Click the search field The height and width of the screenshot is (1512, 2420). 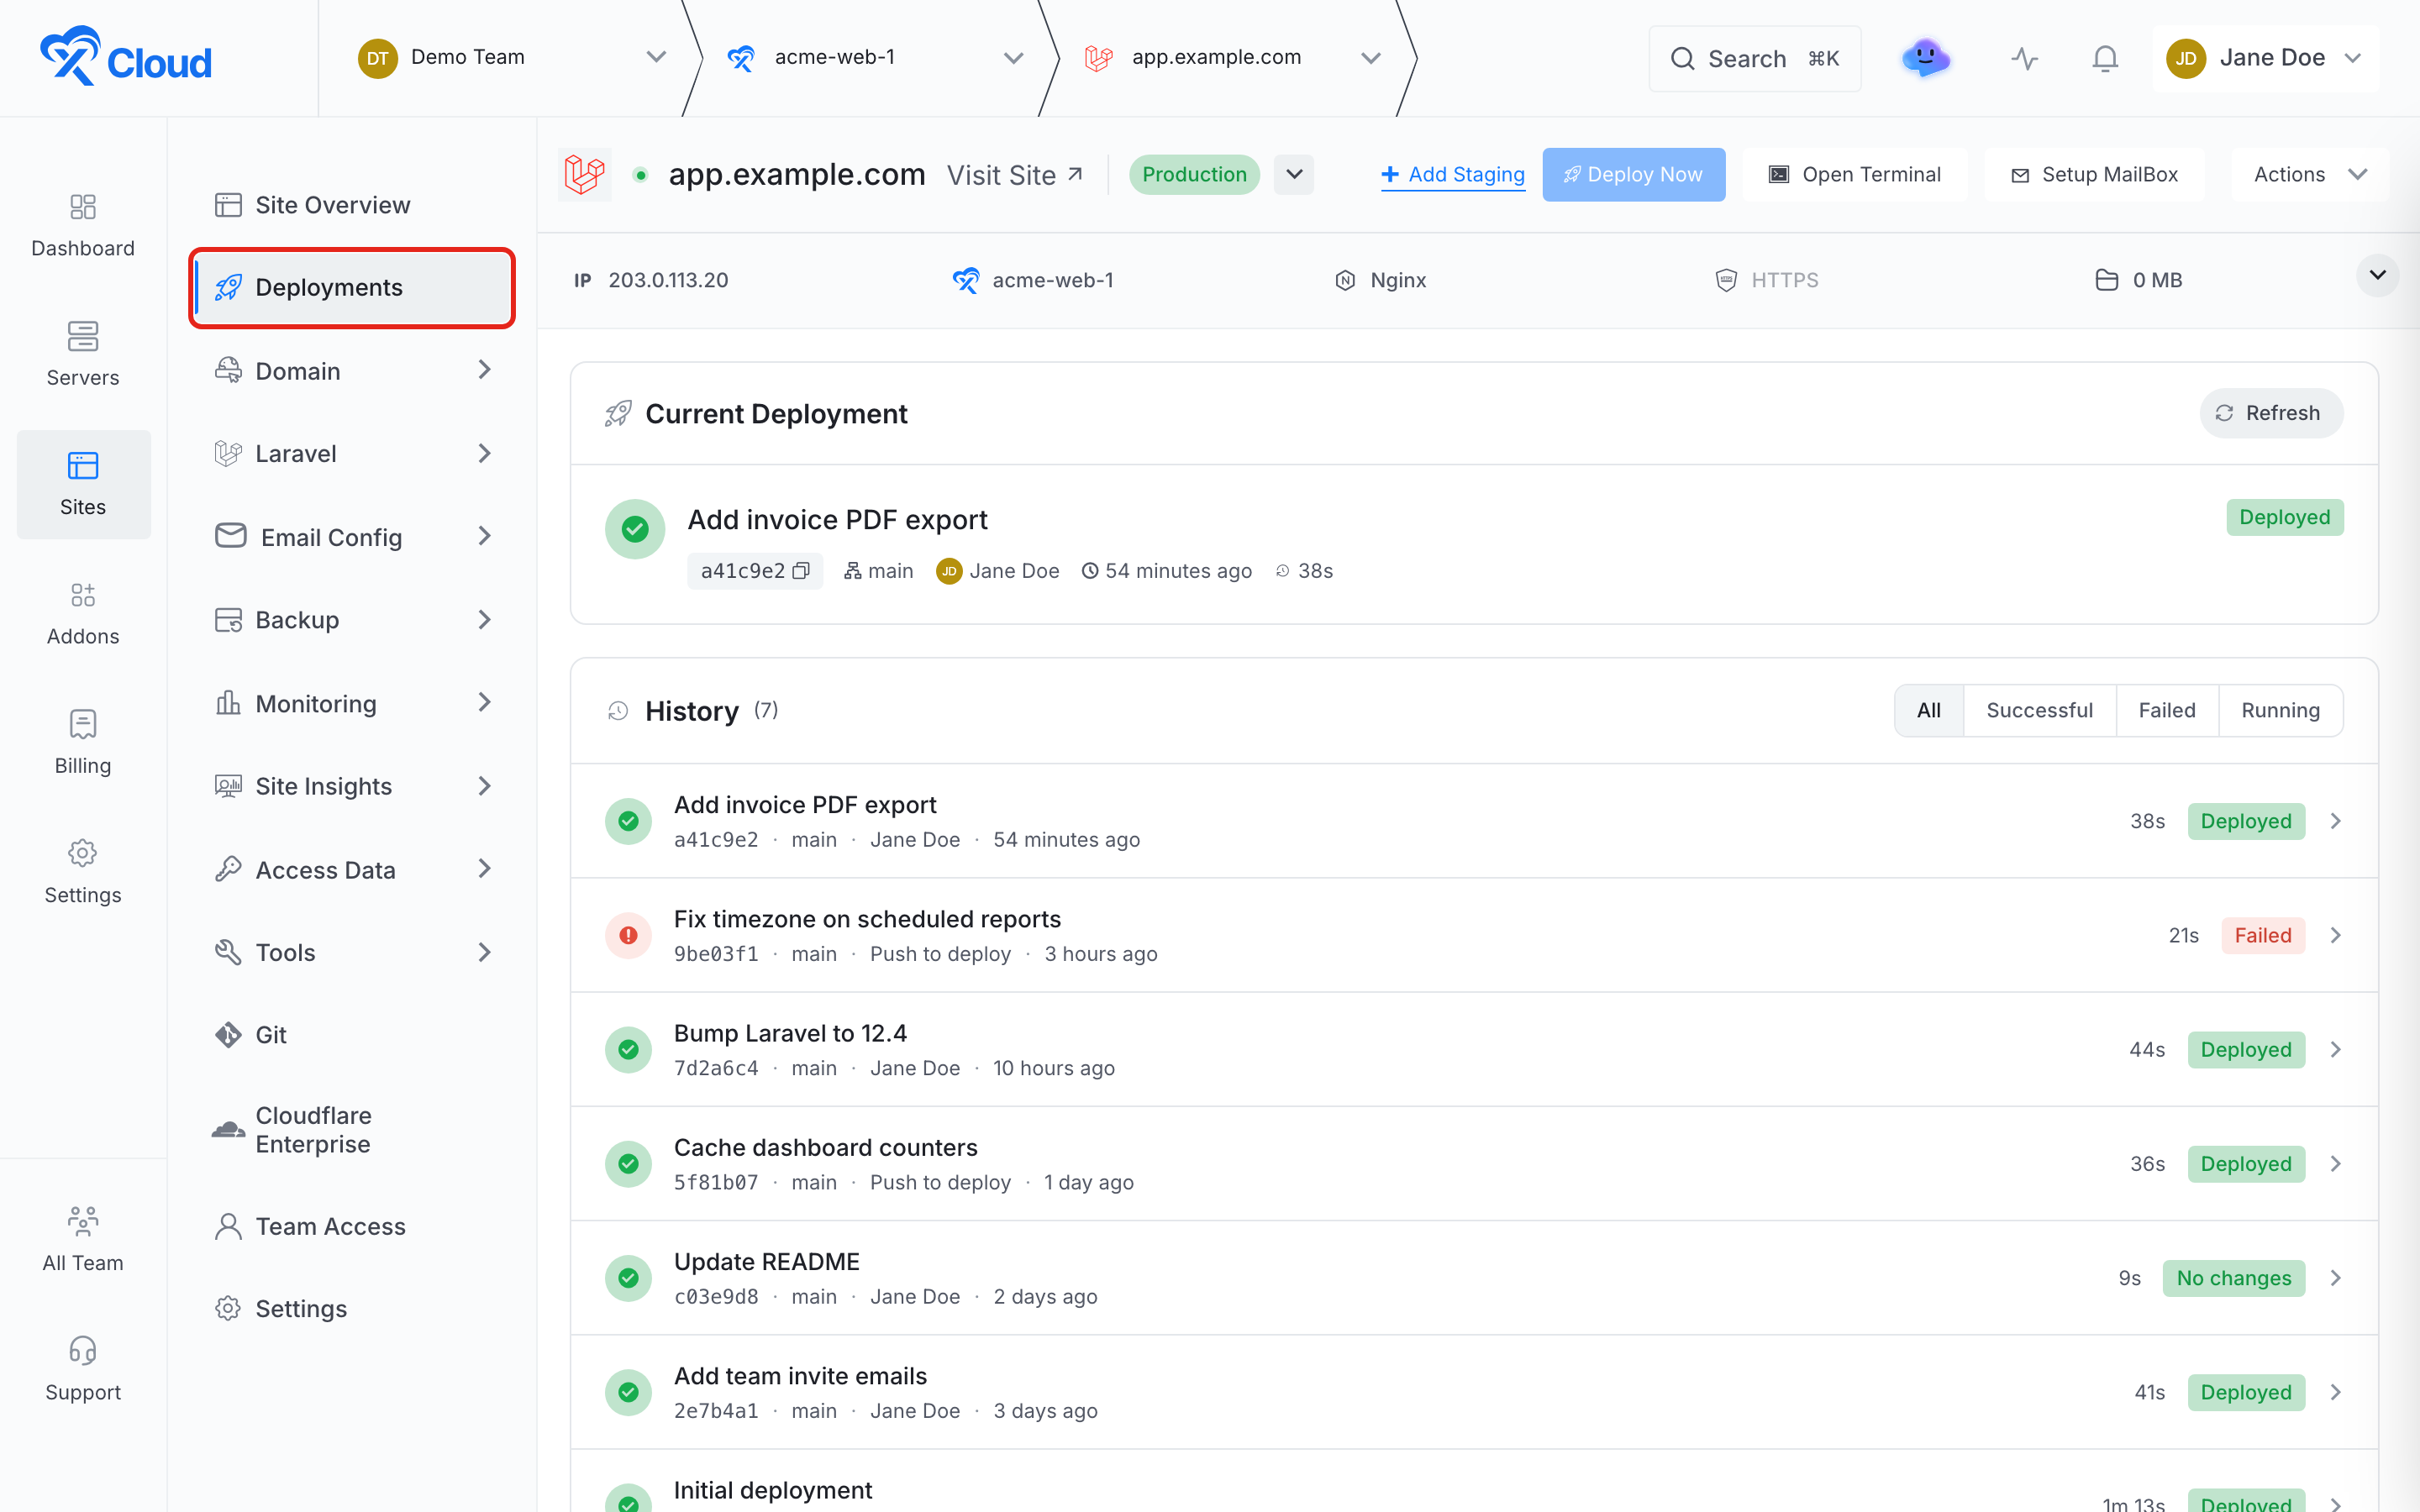[x=1754, y=58]
